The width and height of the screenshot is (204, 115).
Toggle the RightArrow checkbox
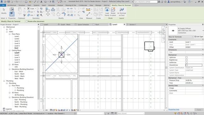[x=186, y=60]
